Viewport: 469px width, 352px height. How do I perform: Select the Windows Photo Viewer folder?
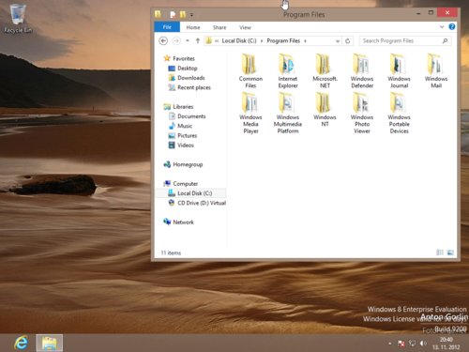362,114
